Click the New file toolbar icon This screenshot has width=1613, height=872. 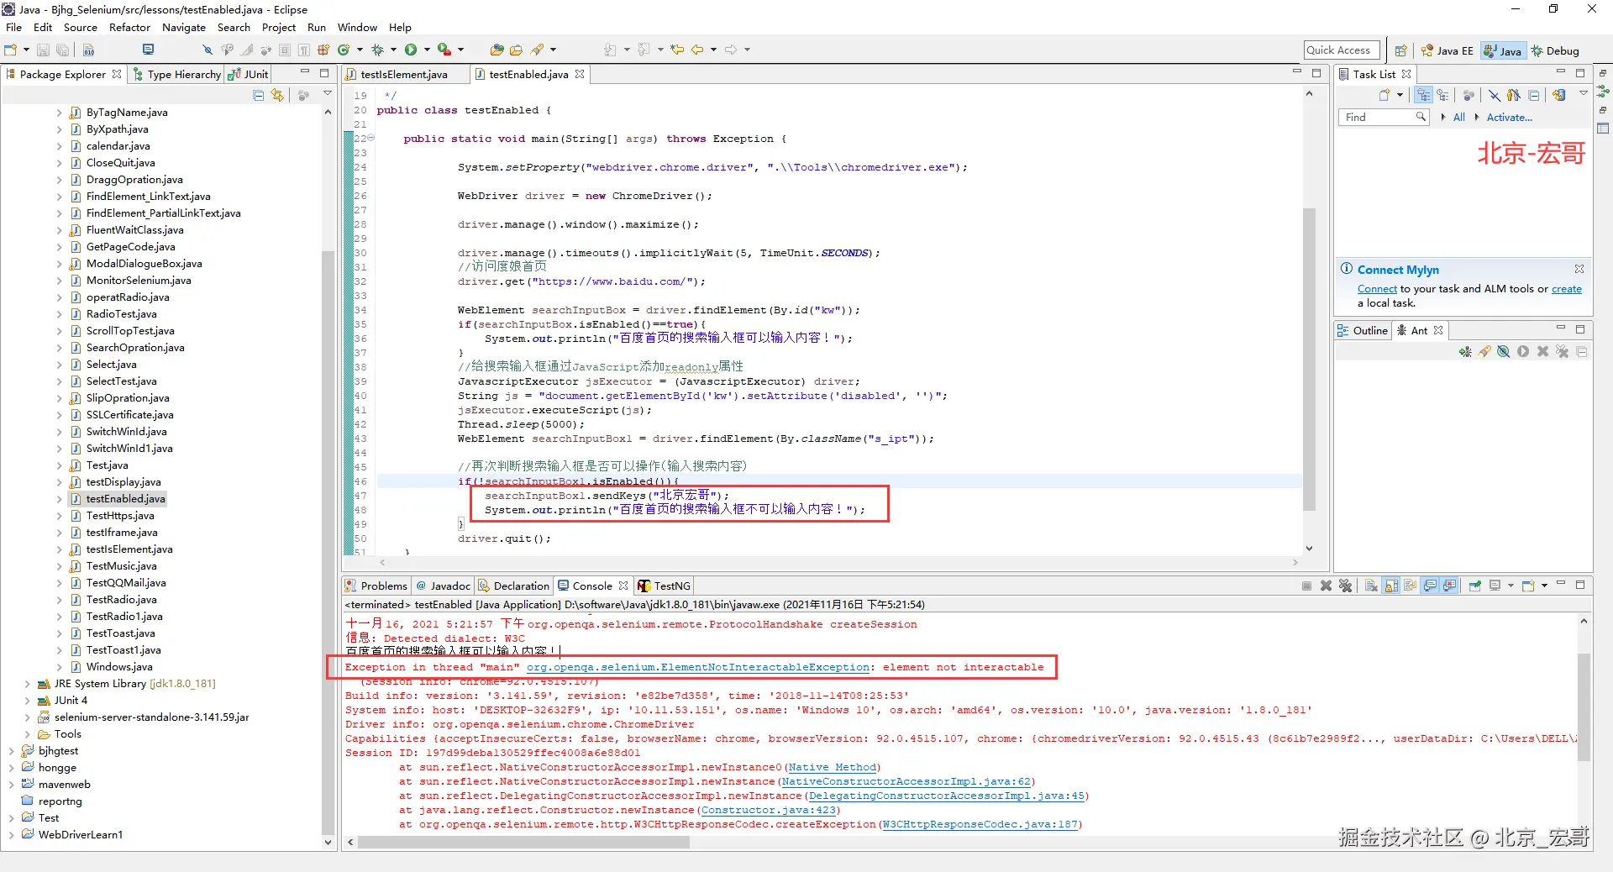[x=11, y=50]
